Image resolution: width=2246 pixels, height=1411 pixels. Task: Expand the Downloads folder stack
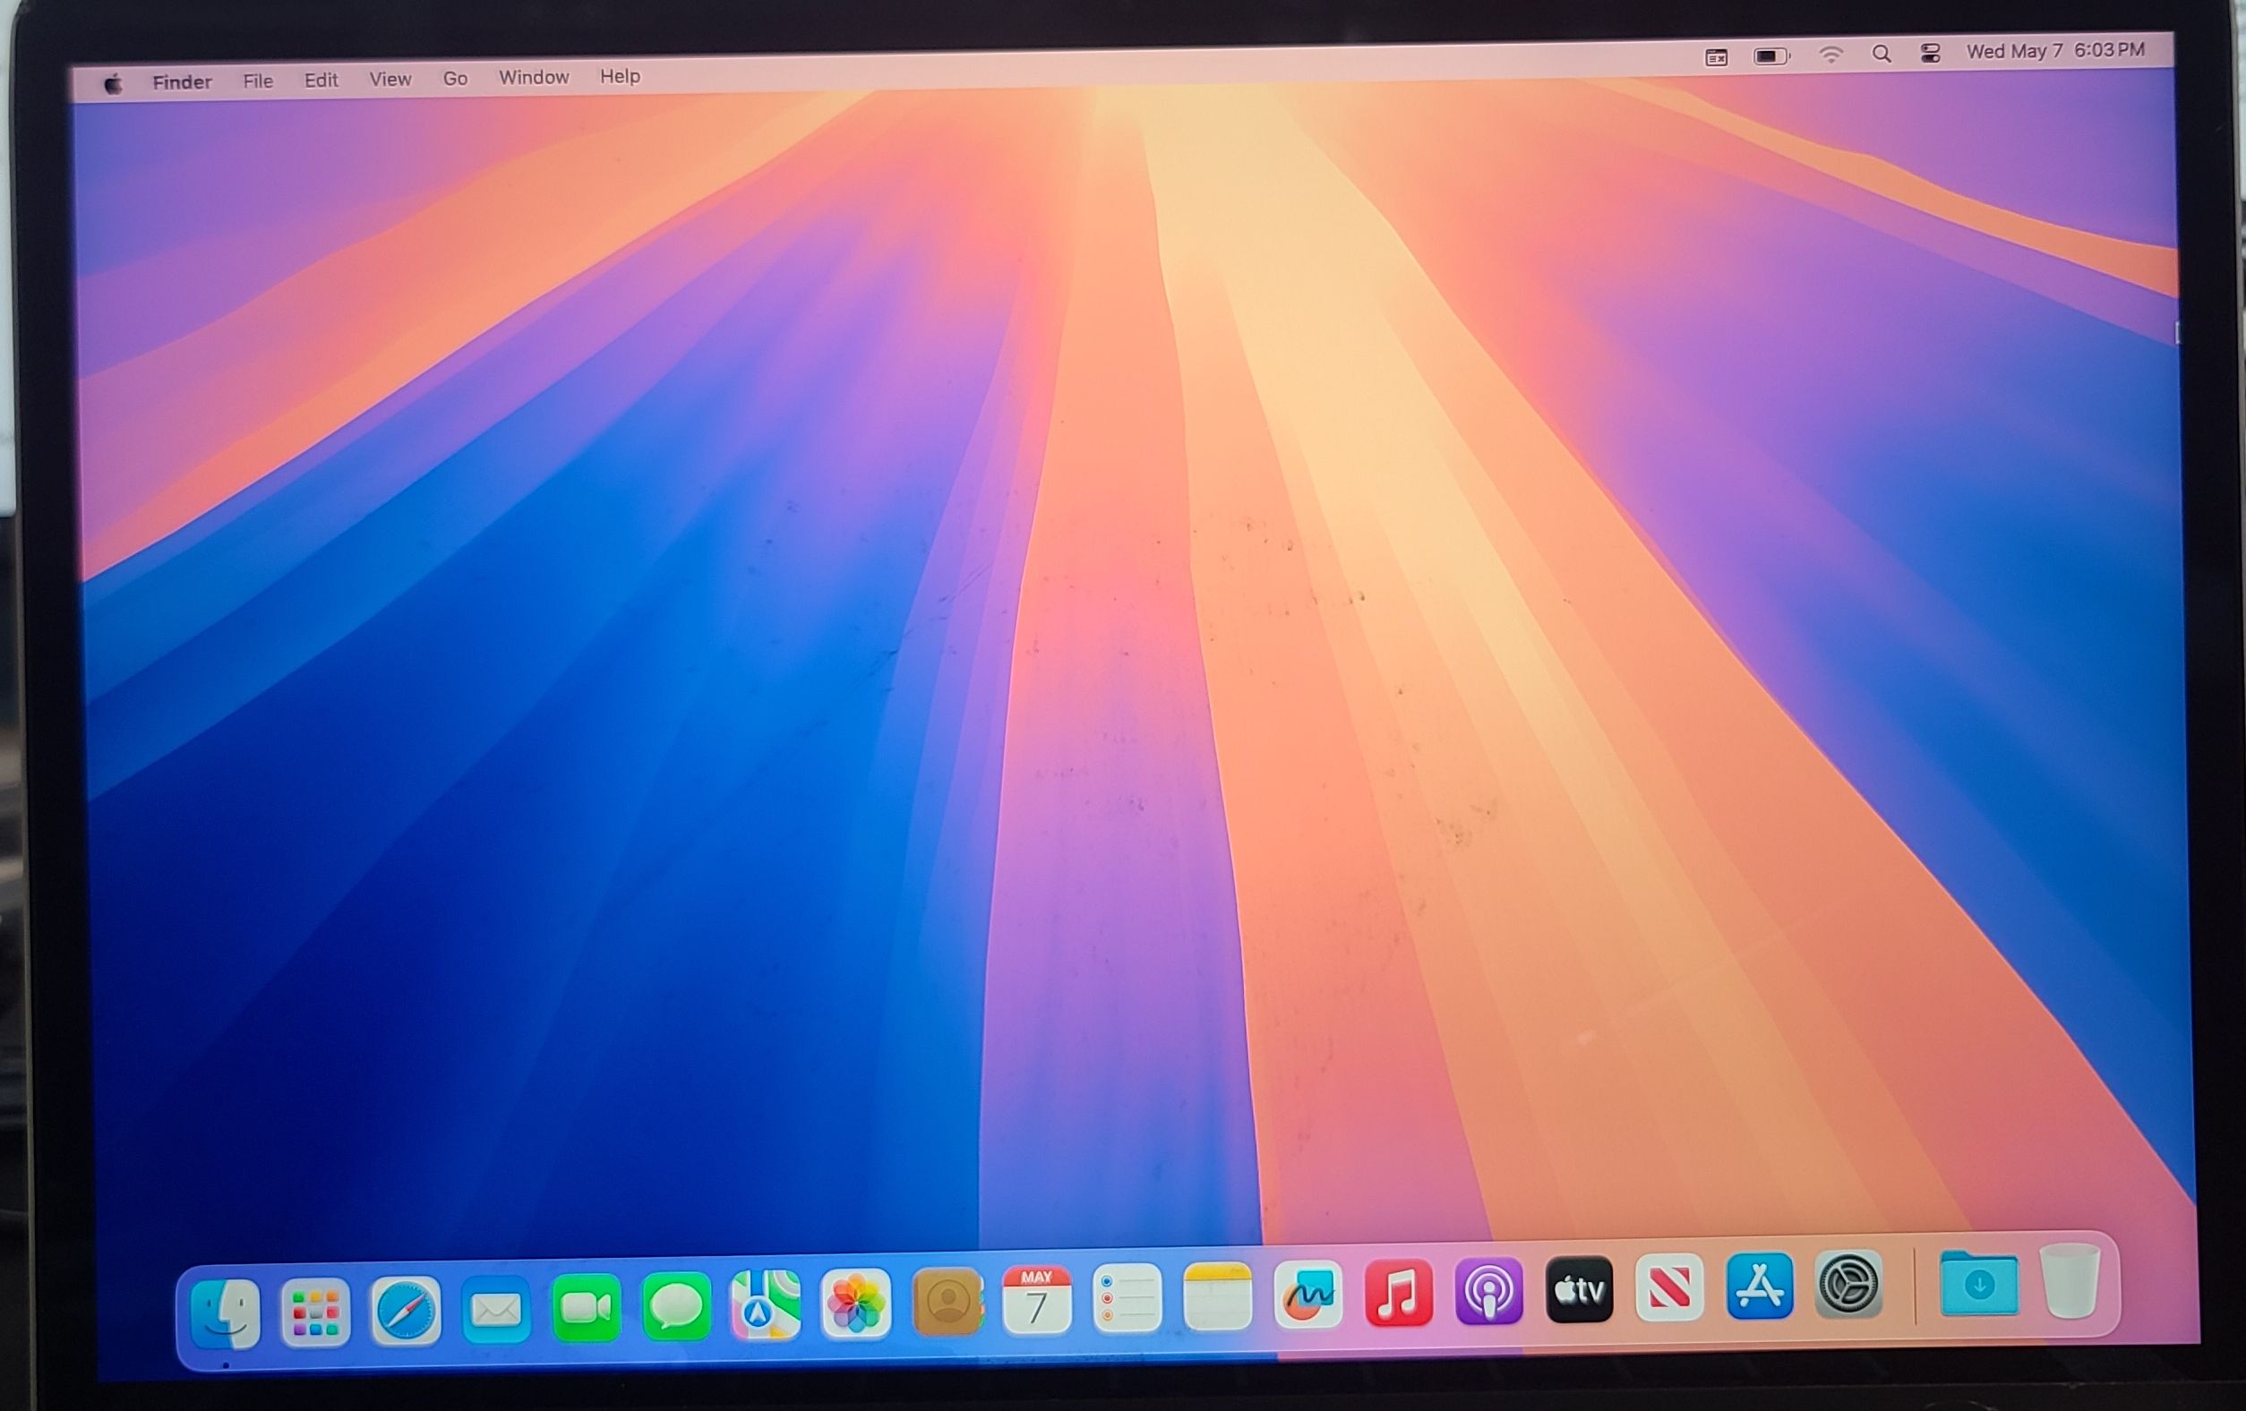(x=1978, y=1284)
